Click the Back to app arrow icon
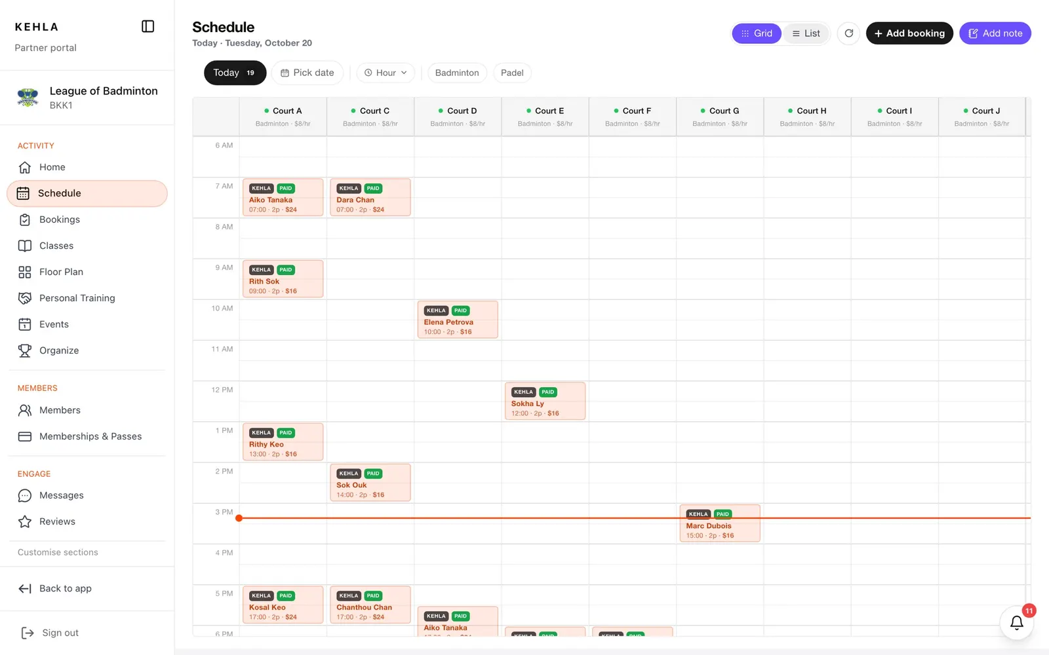The image size is (1049, 655). [25, 588]
